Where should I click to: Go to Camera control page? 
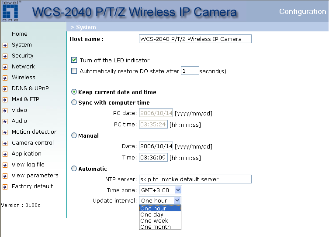pyautogui.click(x=33, y=143)
